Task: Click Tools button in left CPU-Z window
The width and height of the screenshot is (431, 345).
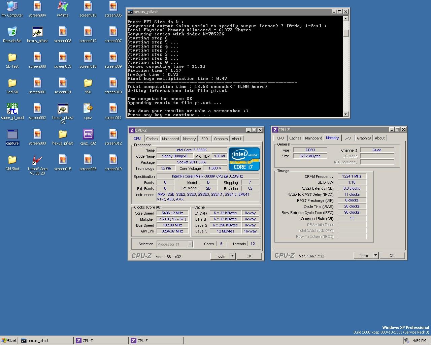Action: coord(220,256)
